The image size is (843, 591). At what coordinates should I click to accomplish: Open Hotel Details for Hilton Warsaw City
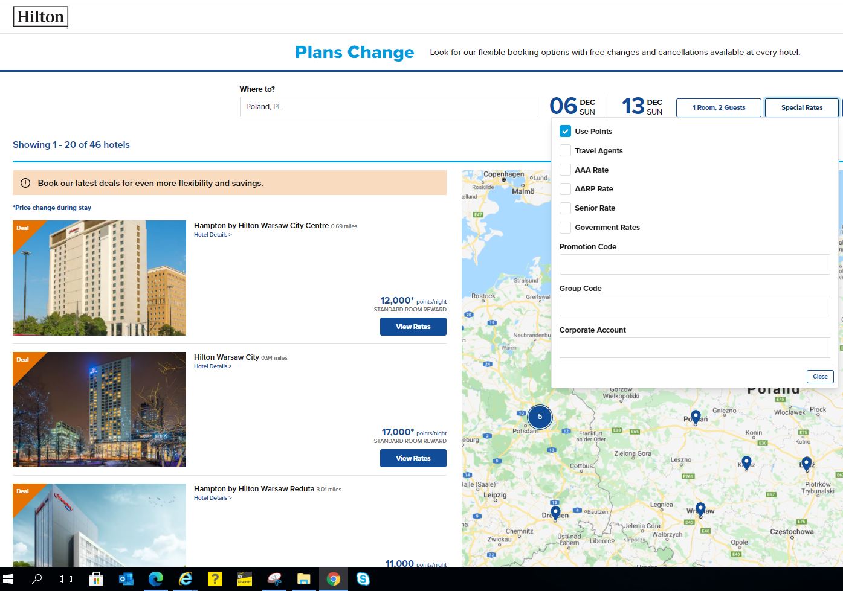pyautogui.click(x=213, y=366)
